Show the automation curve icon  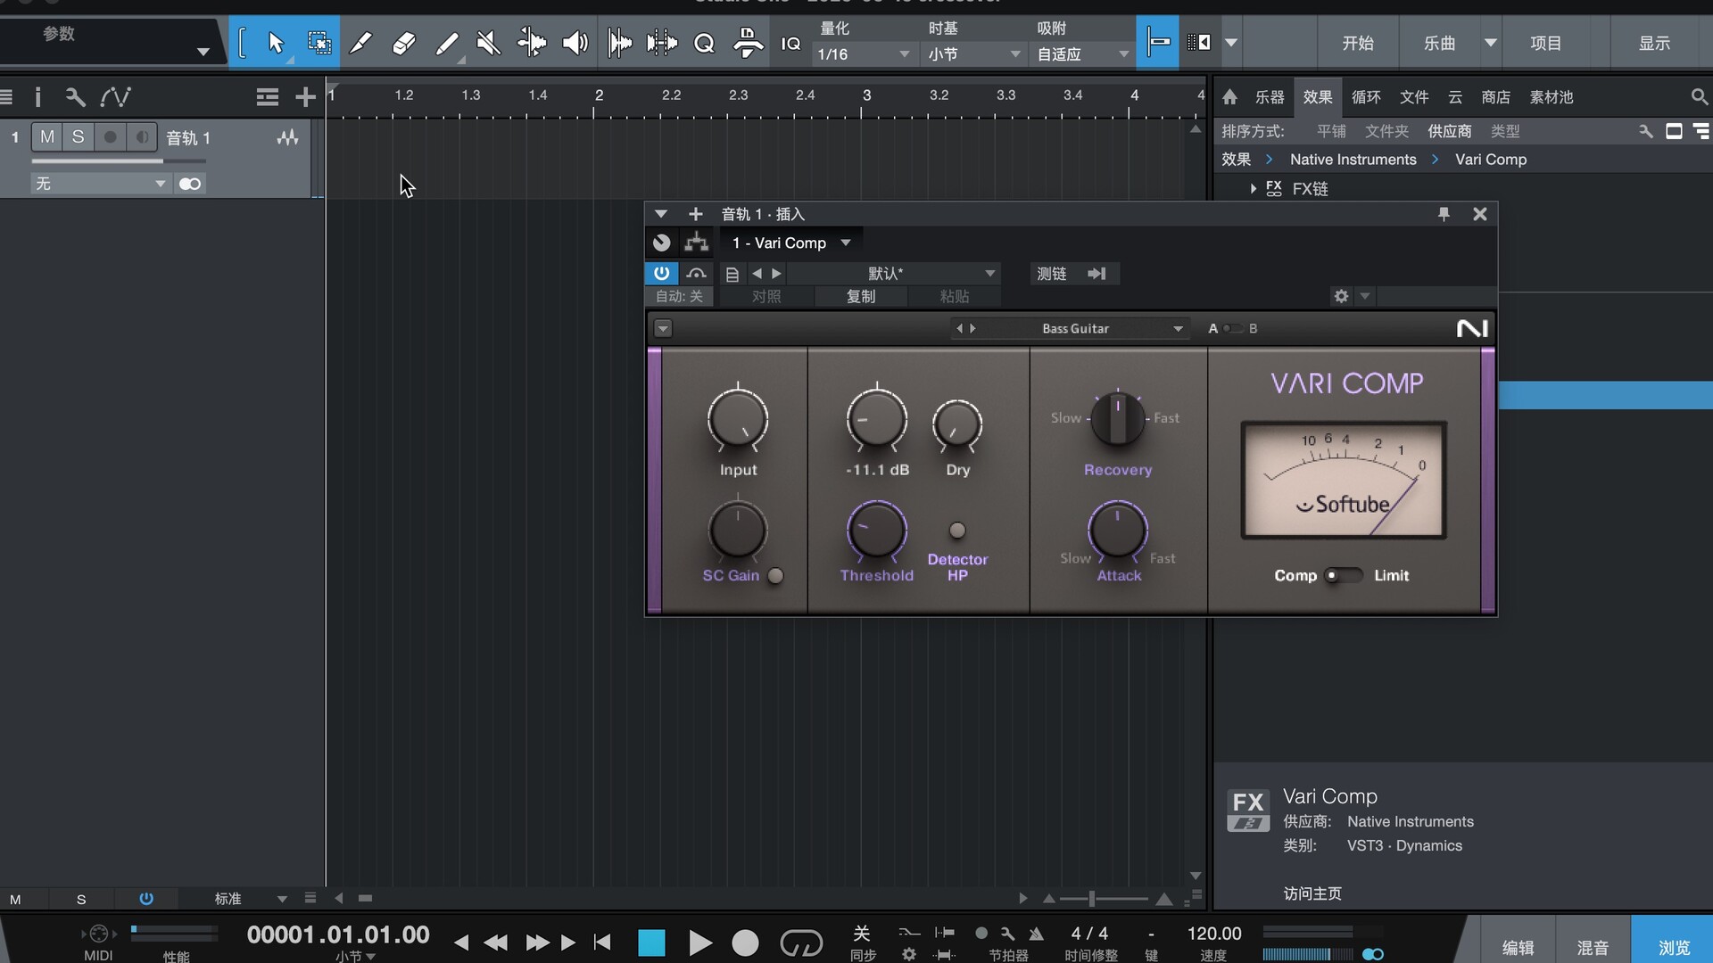(x=116, y=96)
